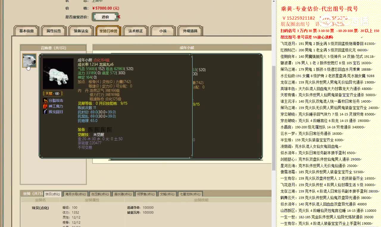Click the 水云仙府 191 listing line
The width and height of the screenshot is (381, 227).
[x=327, y=76]
